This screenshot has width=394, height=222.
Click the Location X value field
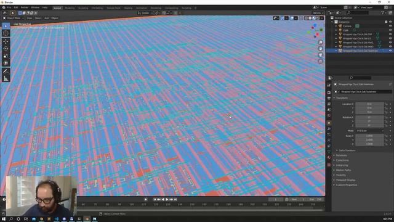point(369,104)
